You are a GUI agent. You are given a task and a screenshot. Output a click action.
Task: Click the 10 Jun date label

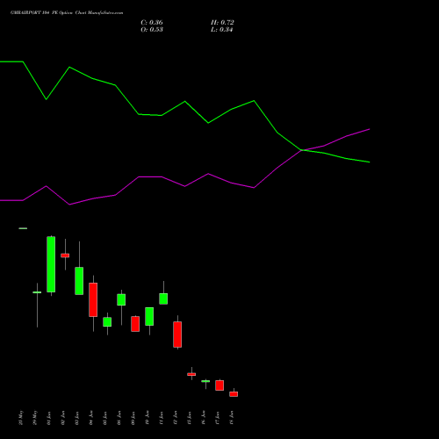[x=148, y=418]
